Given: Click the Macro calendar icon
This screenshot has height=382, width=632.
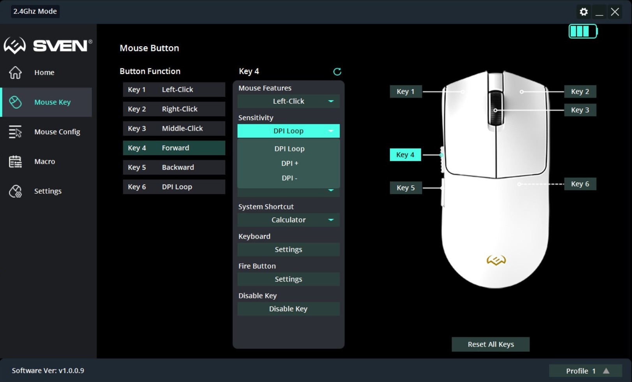Looking at the screenshot, I should [x=15, y=161].
